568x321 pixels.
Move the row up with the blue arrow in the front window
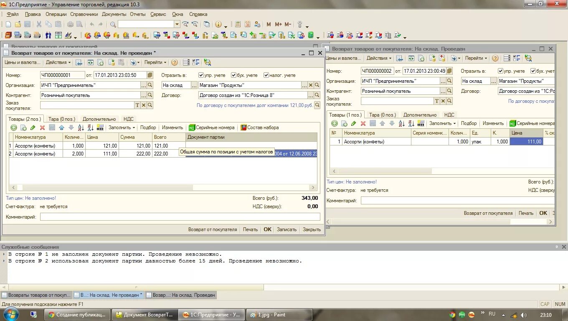61,127
